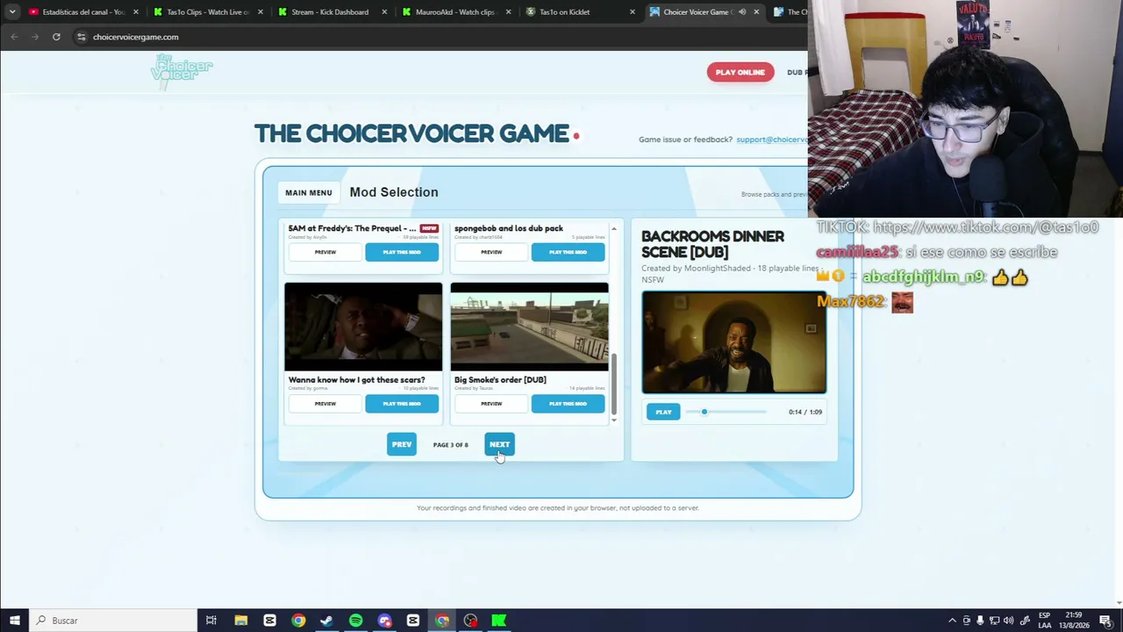Play the spongebob and los dub pack
This screenshot has width=1123, height=632.
click(x=568, y=252)
